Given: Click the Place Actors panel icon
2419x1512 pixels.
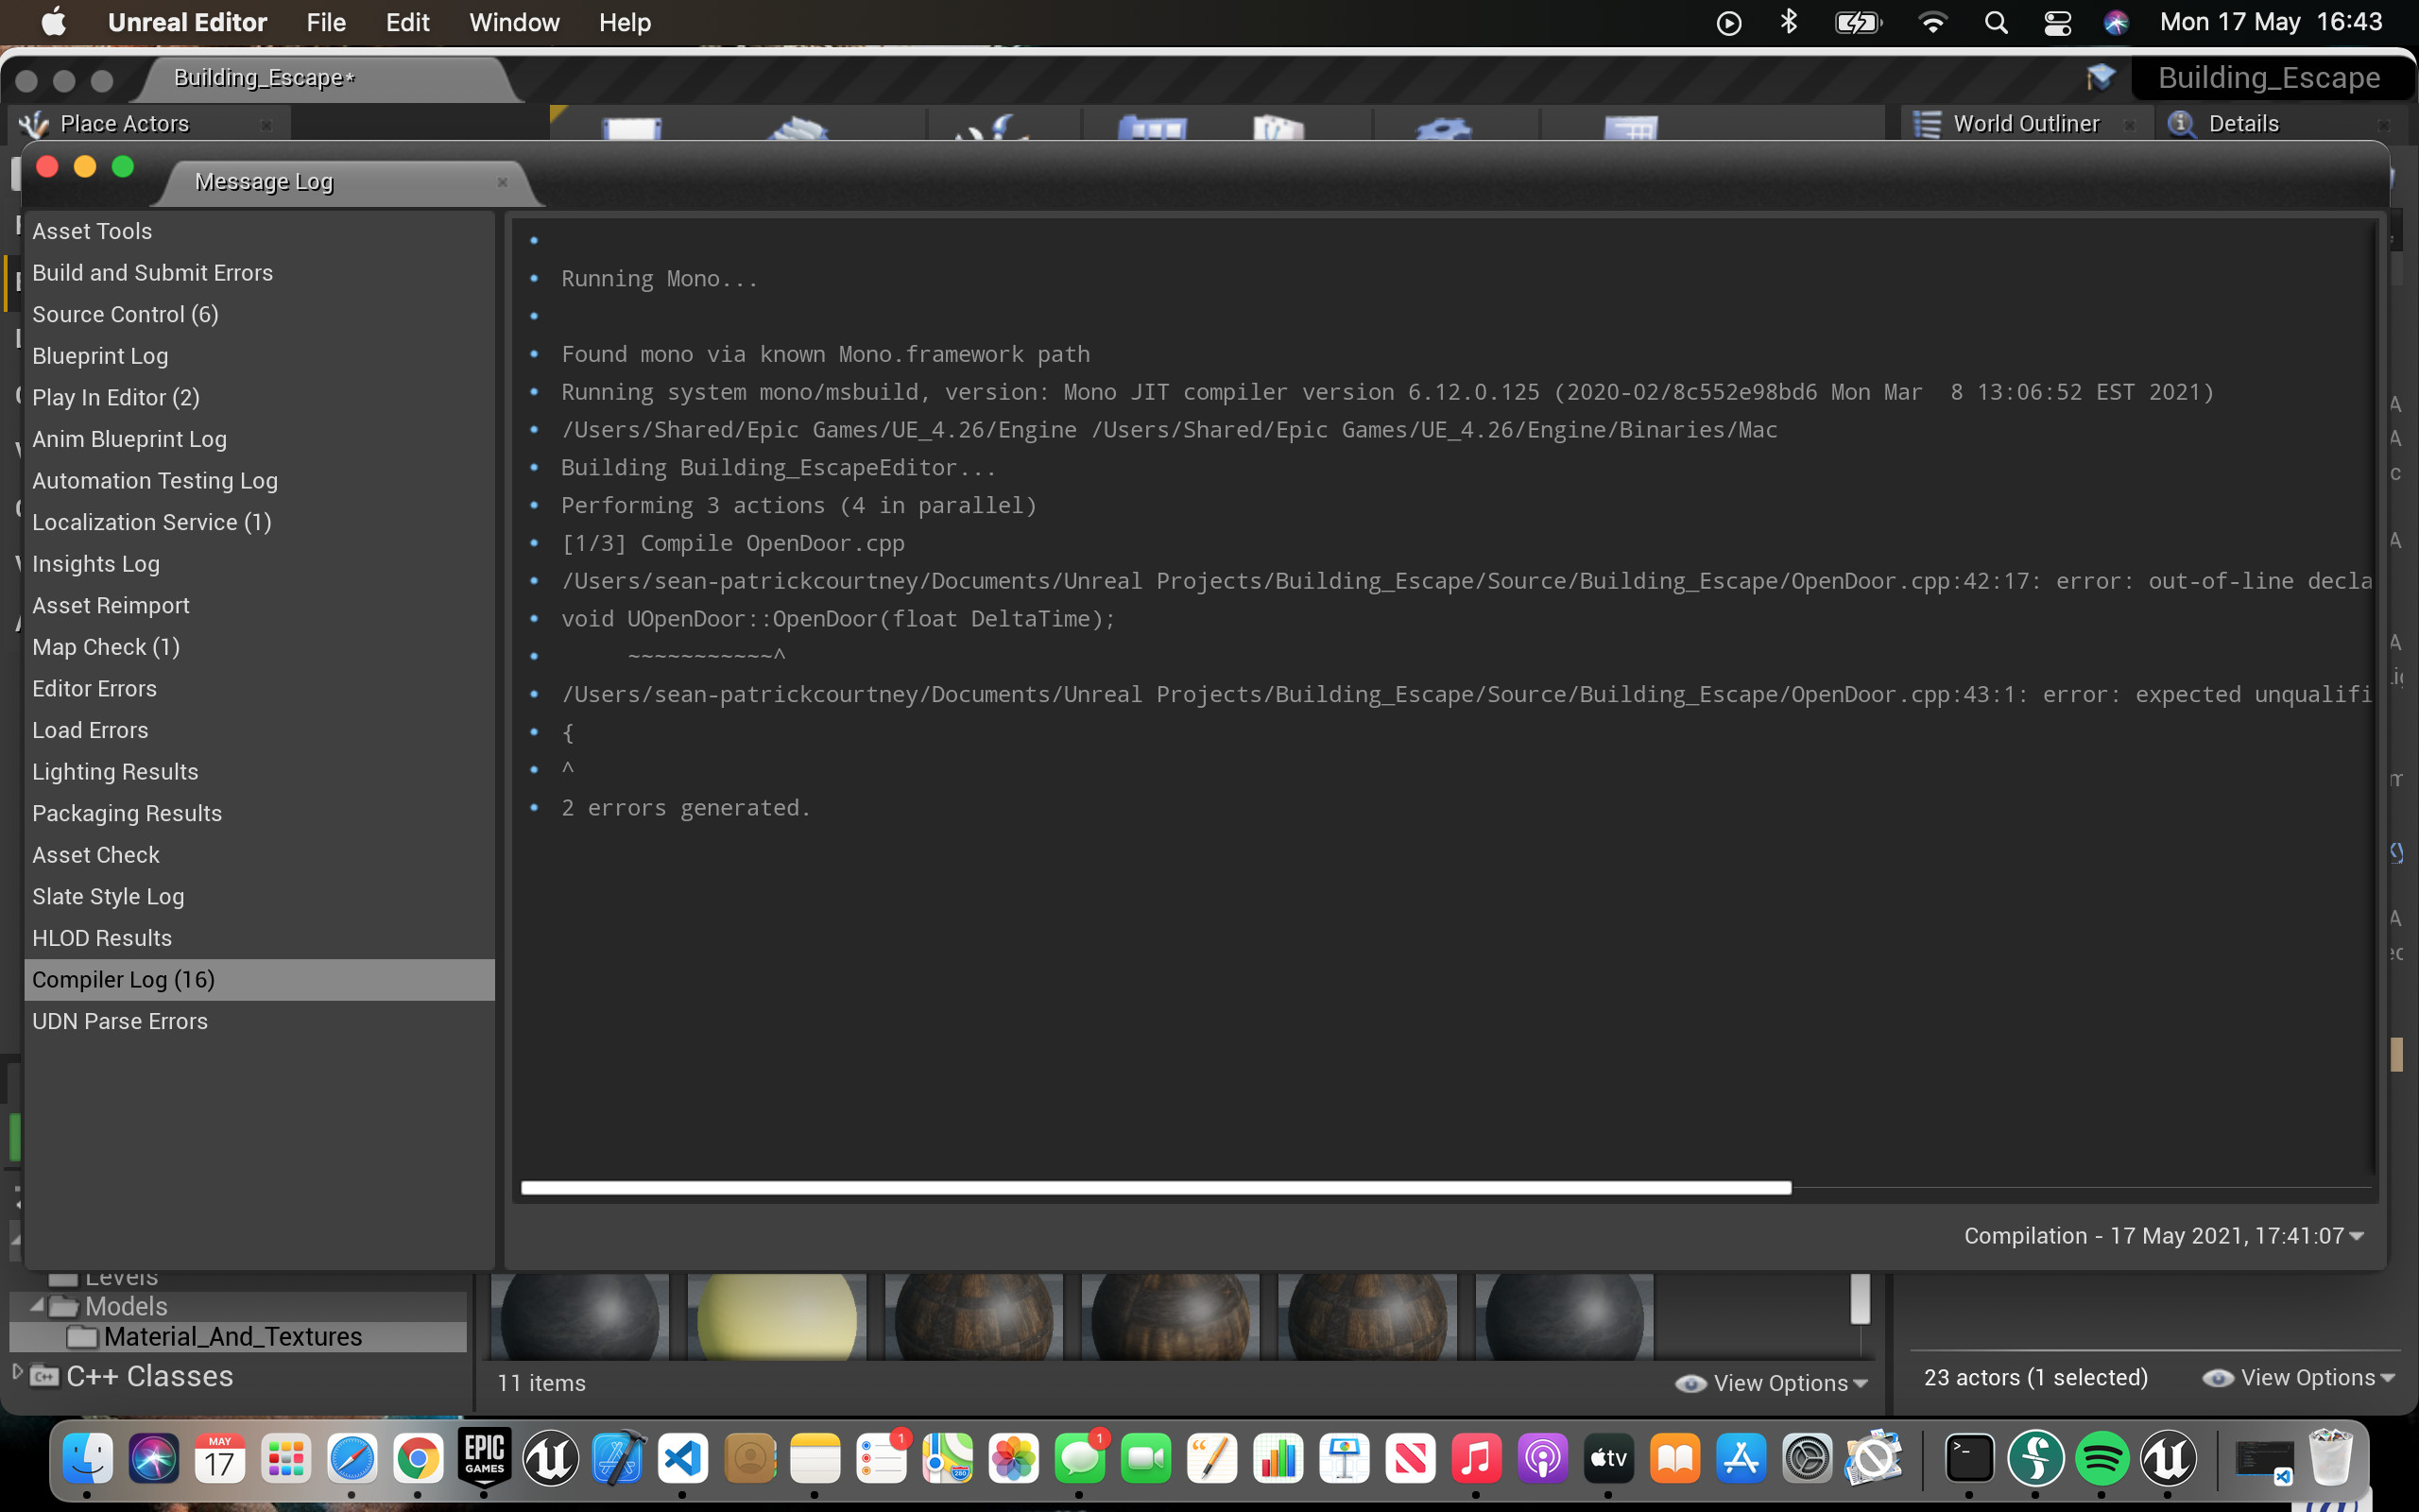Looking at the screenshot, I should coord(35,124).
